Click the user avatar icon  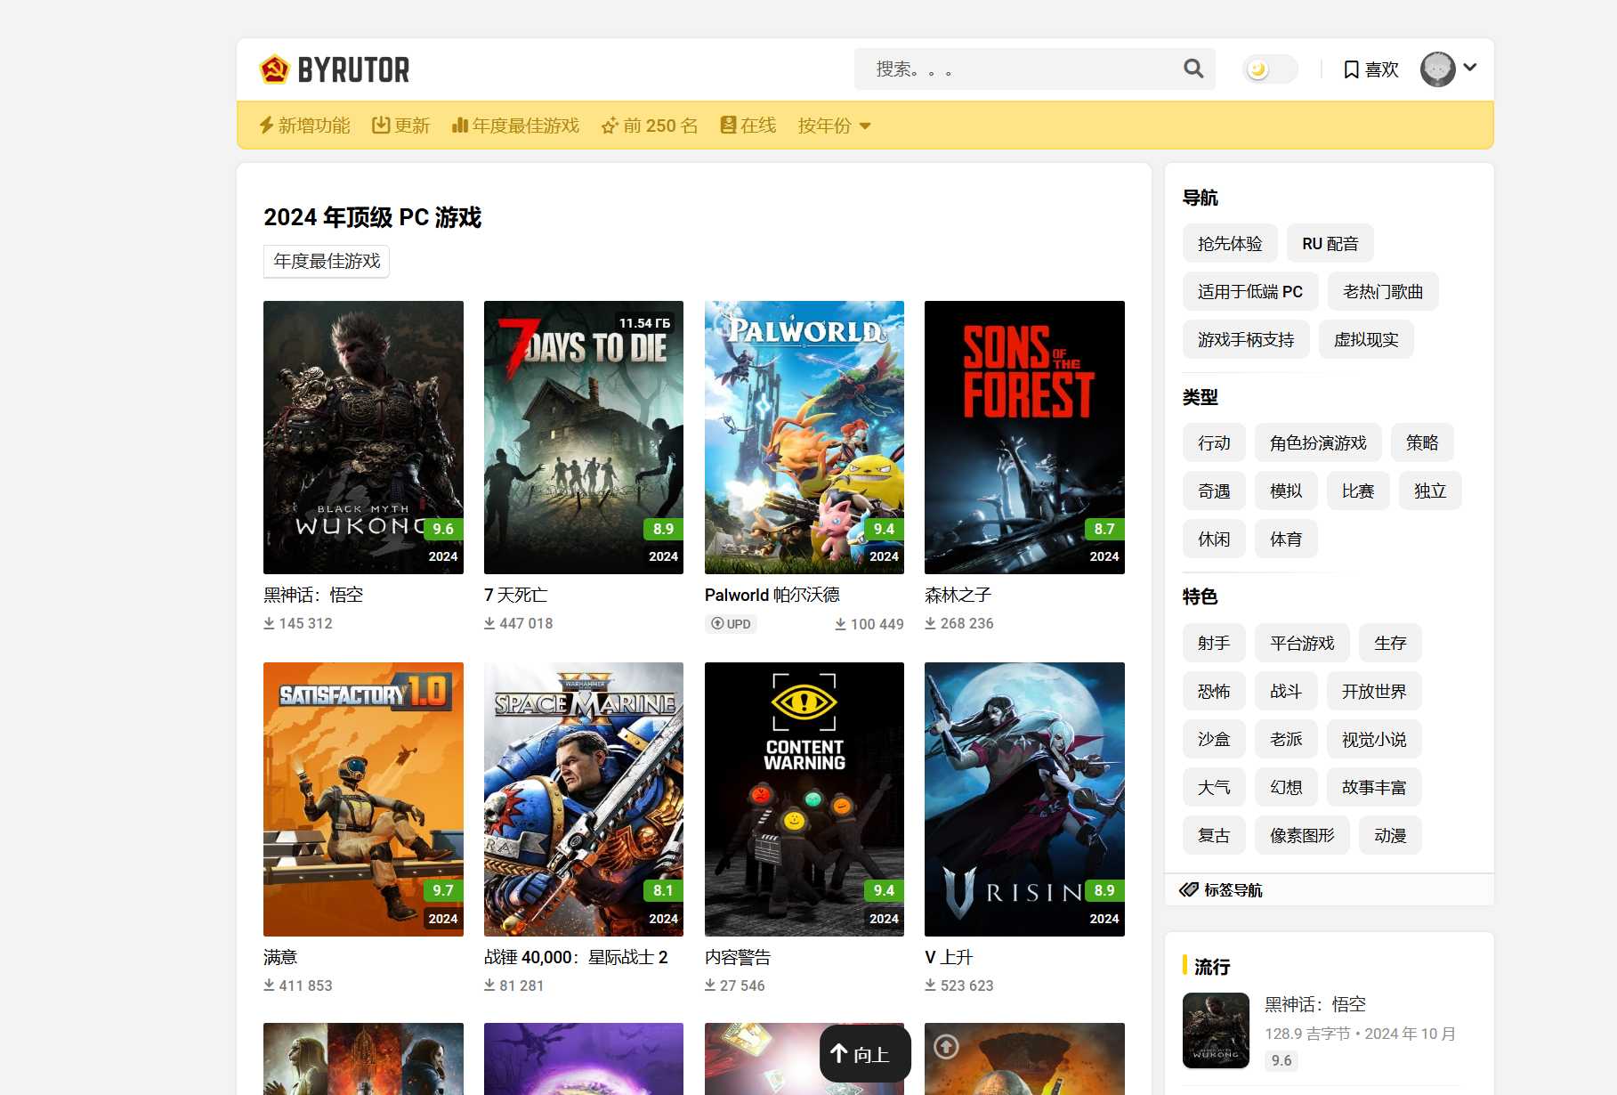pyautogui.click(x=1437, y=69)
